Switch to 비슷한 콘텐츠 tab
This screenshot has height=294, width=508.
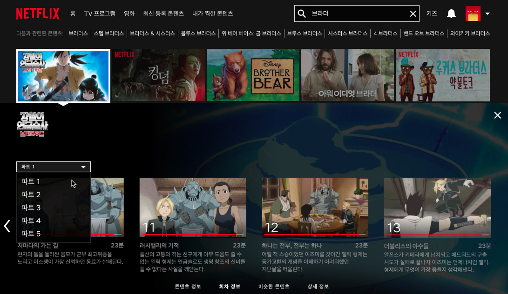click(x=274, y=287)
